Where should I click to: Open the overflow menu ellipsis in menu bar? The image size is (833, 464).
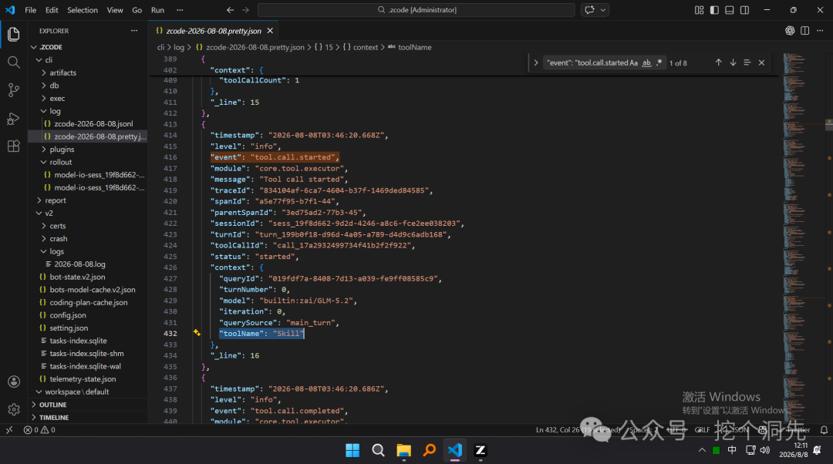click(x=180, y=9)
